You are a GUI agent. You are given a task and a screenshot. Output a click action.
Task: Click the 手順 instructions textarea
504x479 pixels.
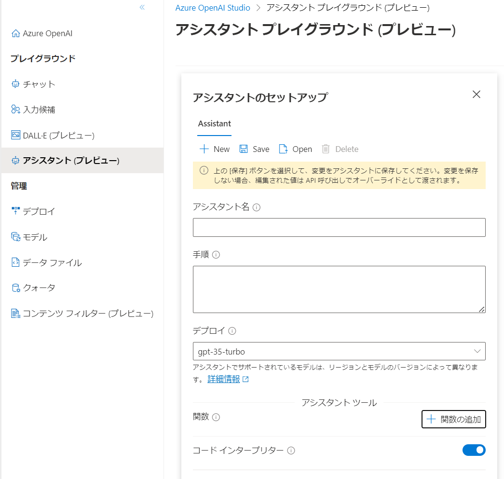[x=339, y=289]
